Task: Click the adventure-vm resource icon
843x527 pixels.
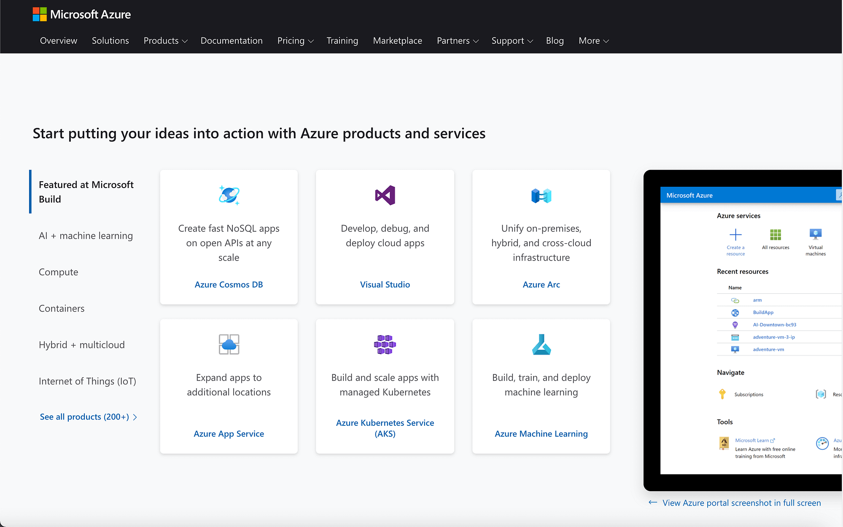Action: point(735,349)
